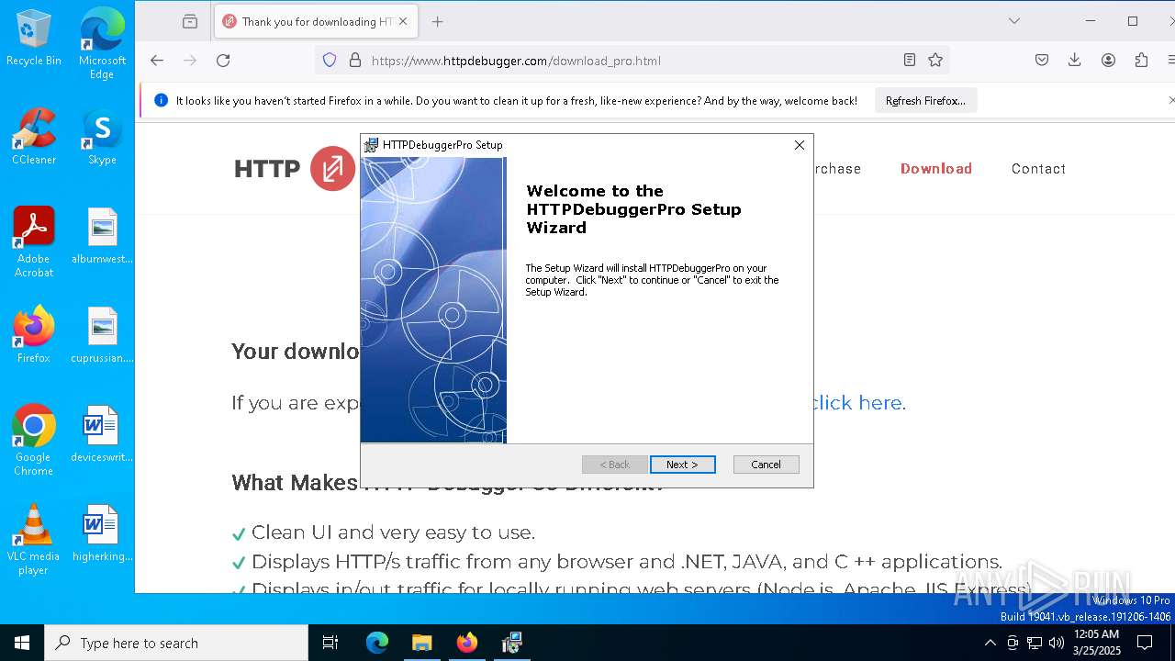Image resolution: width=1175 pixels, height=661 pixels.
Task: Open the Windows Start menu
Action: [x=22, y=643]
